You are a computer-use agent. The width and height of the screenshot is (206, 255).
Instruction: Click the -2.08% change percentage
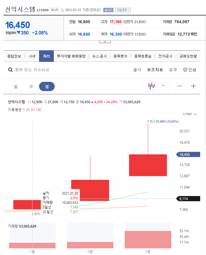coord(40,33)
